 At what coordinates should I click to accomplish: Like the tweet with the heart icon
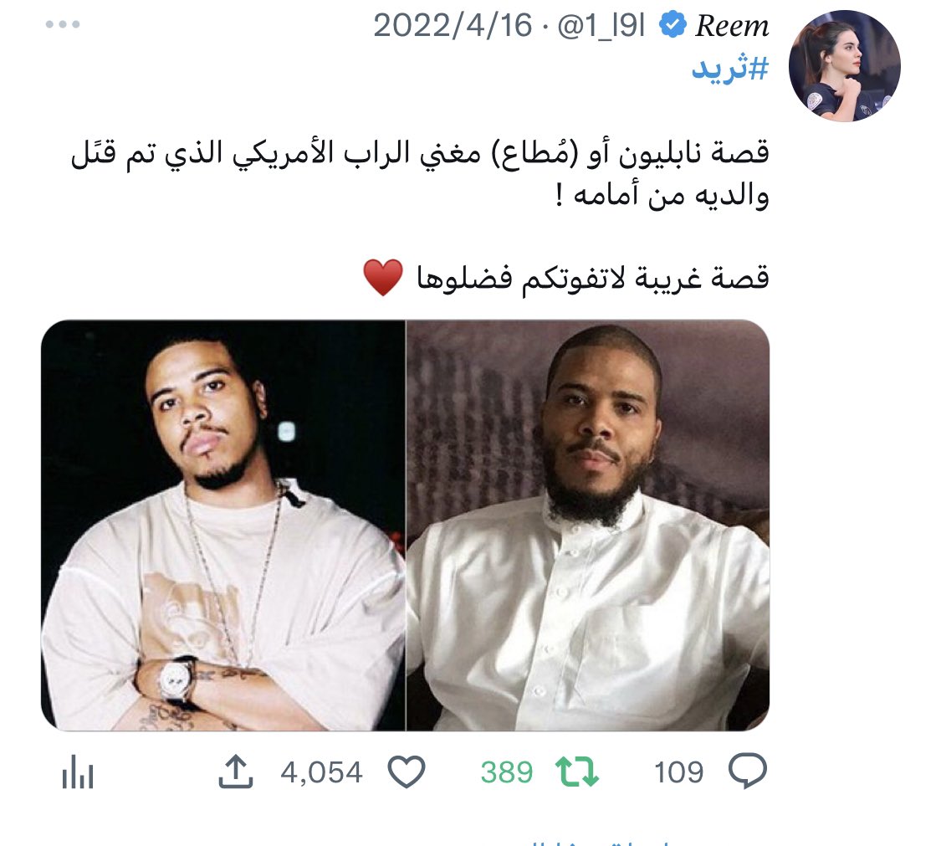pyautogui.click(x=407, y=771)
